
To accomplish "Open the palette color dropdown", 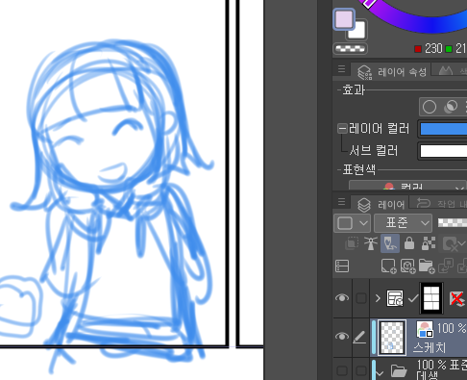I will [x=352, y=223].
